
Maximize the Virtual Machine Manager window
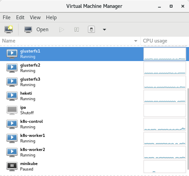pyautogui.click(x=171, y=6)
